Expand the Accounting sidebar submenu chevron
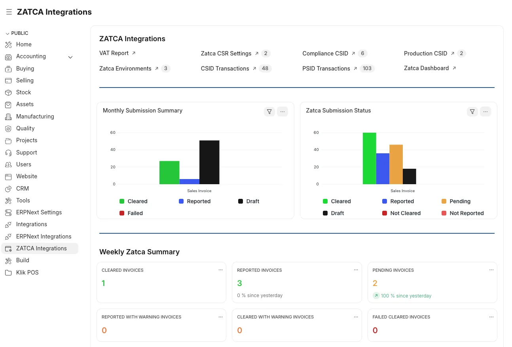 click(70, 57)
